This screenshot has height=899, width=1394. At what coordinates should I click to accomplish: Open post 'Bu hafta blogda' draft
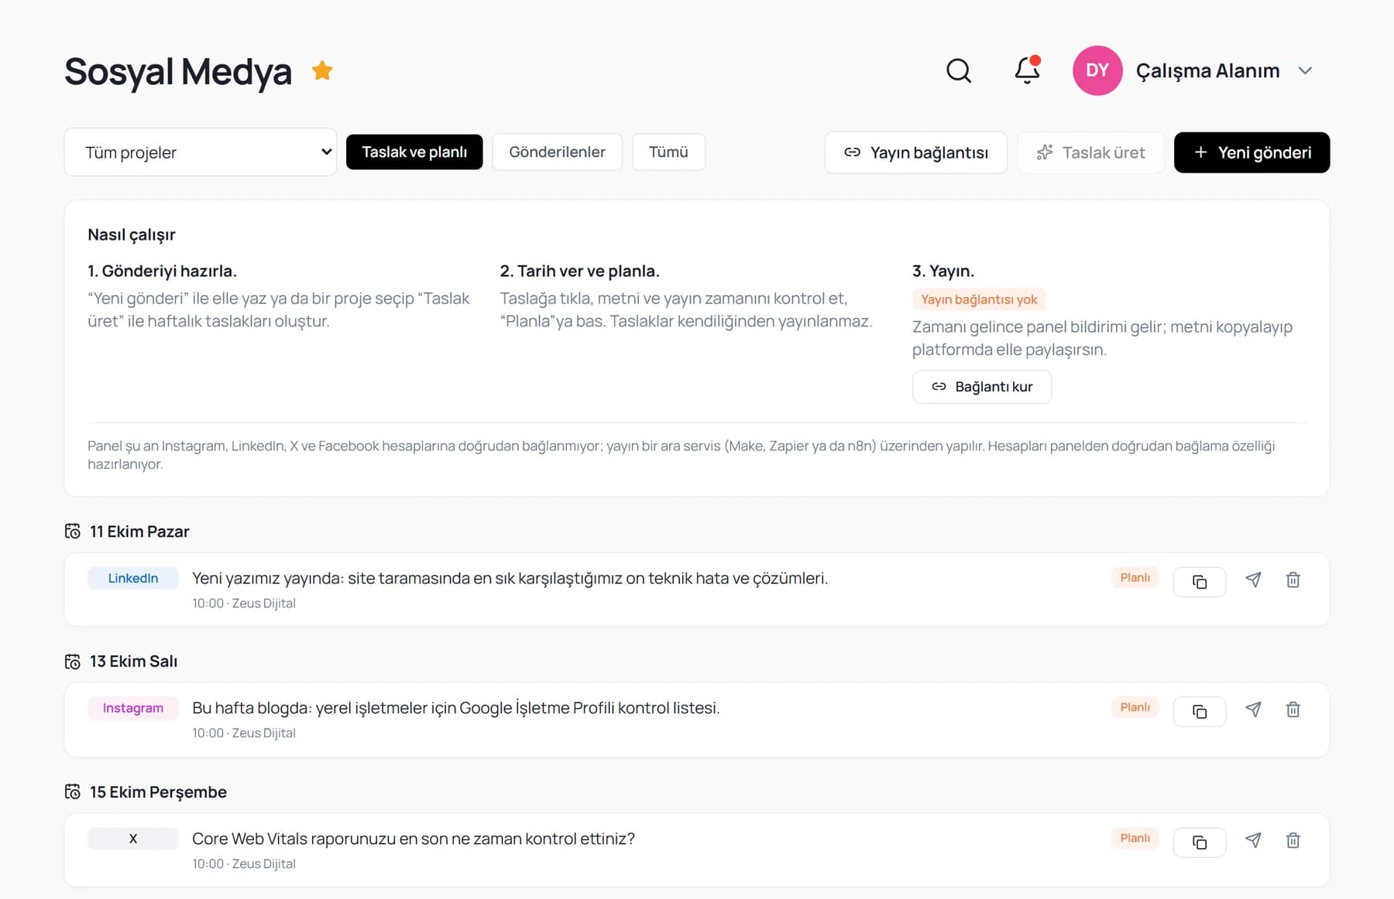(455, 708)
